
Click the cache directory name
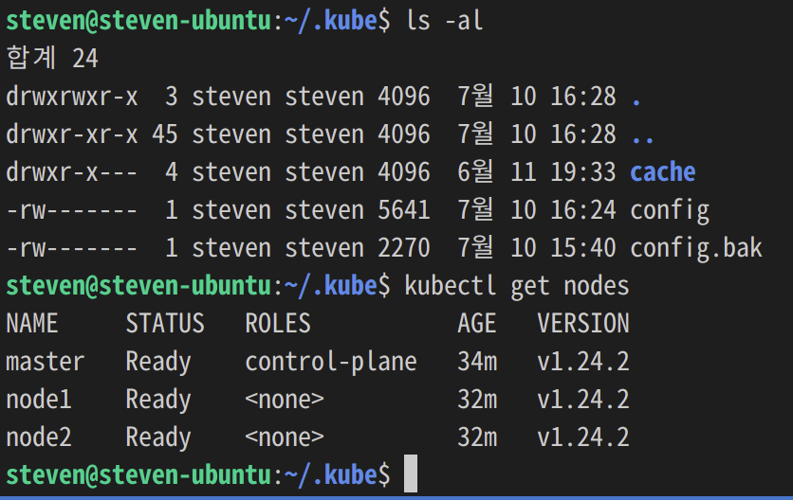point(662,172)
